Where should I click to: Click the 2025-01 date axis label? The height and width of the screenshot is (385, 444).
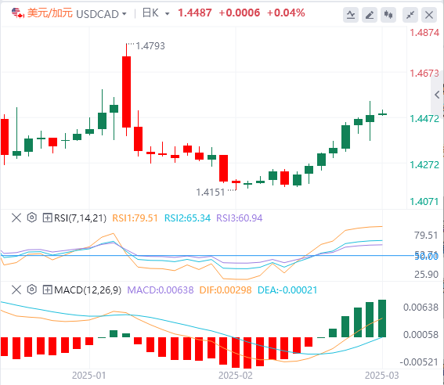tap(89, 376)
